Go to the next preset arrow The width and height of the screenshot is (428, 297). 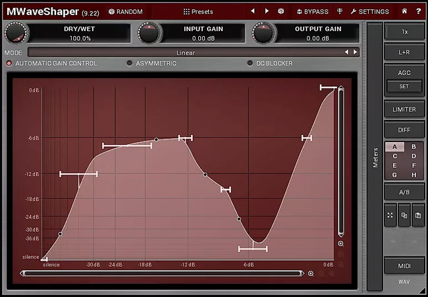tap(267, 11)
